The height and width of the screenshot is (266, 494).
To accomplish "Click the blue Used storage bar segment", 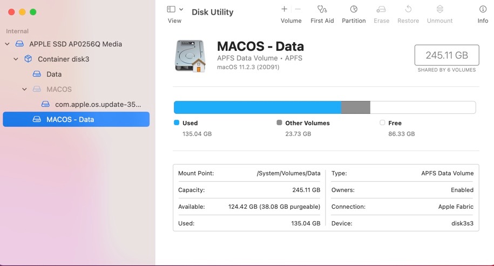I will tap(258, 107).
